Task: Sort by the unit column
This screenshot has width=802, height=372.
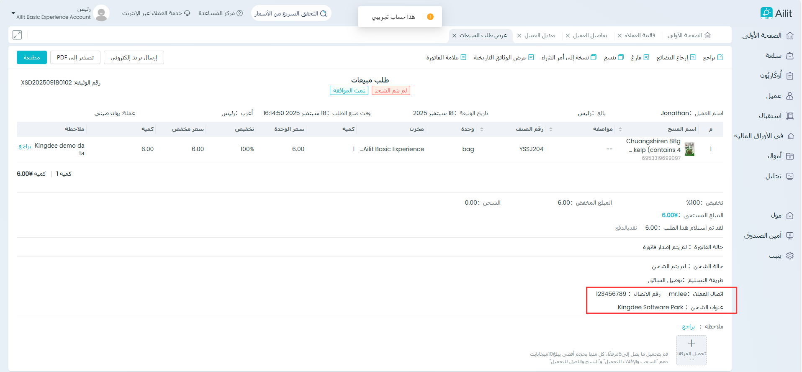Action: point(482,129)
